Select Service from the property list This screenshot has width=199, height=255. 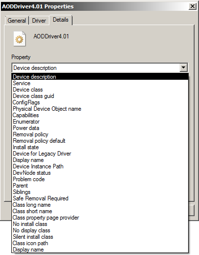100,83
